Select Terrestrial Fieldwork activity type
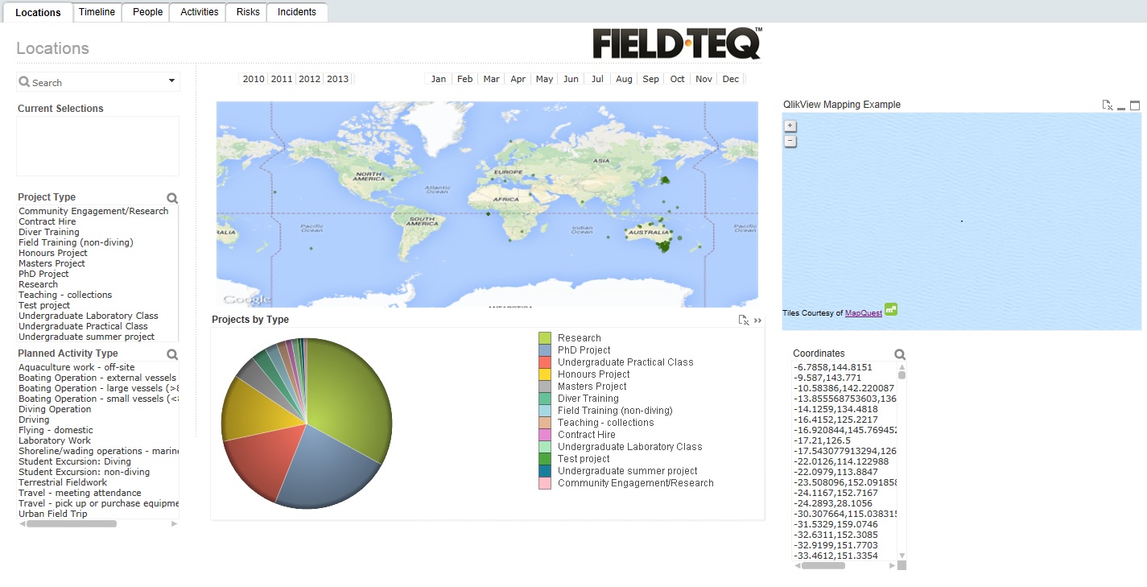Viewport: 1147px width, 587px height. tap(63, 482)
